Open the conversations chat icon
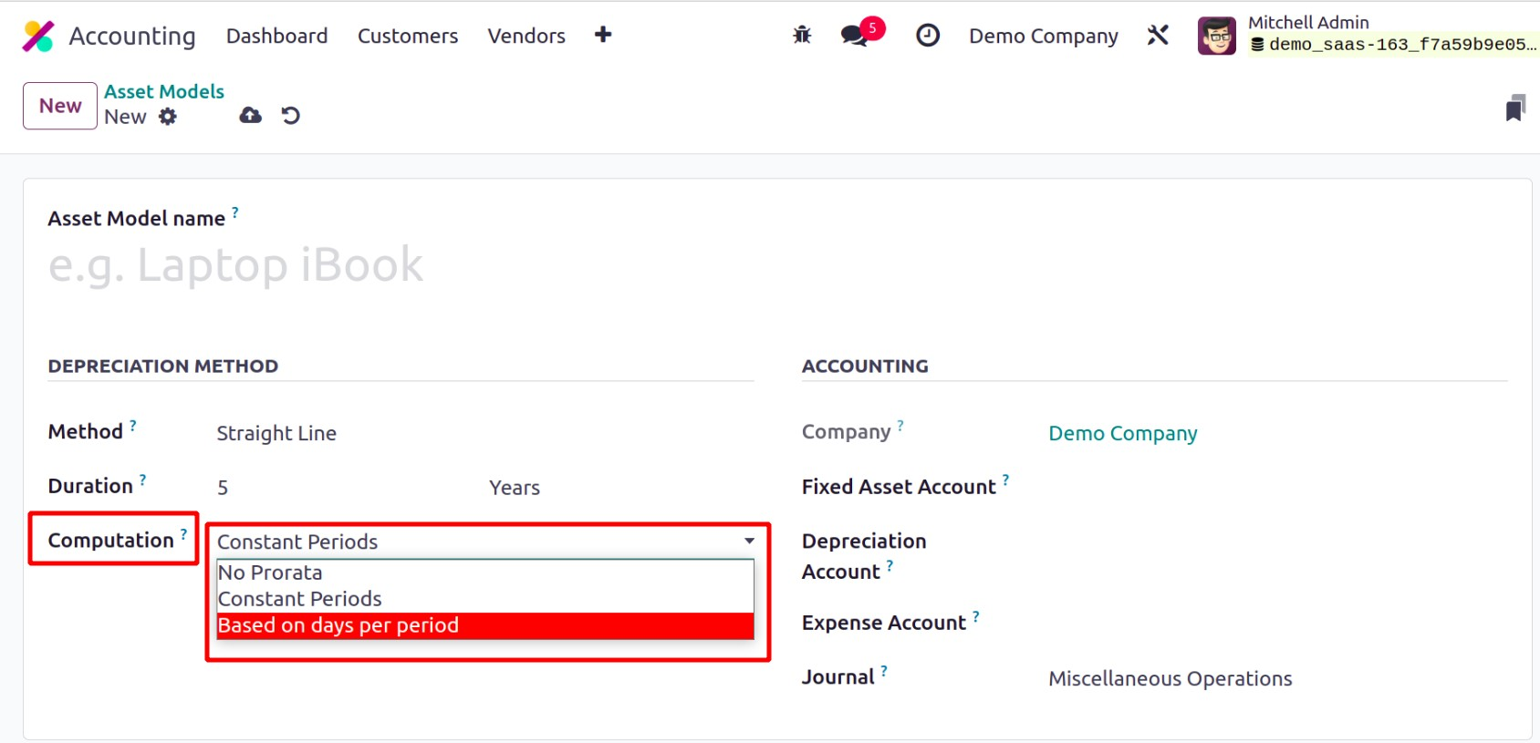1540x743 pixels. pyautogui.click(x=854, y=36)
